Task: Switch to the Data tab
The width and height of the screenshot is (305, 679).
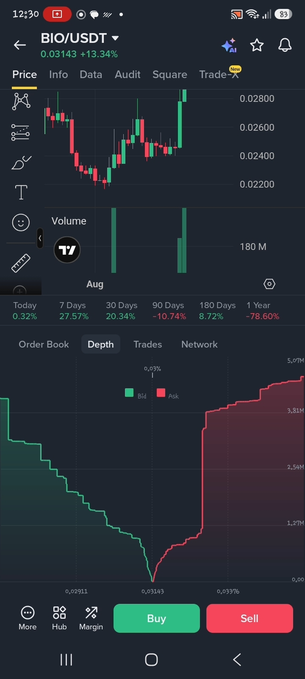Action: [x=91, y=75]
